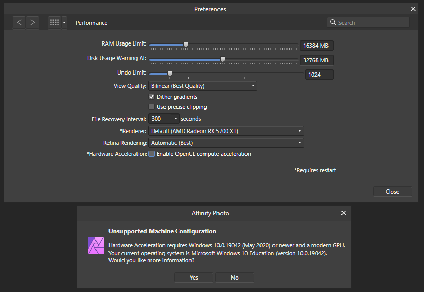Close the Preferences window with X
This screenshot has width=424, height=292.
(413, 9)
